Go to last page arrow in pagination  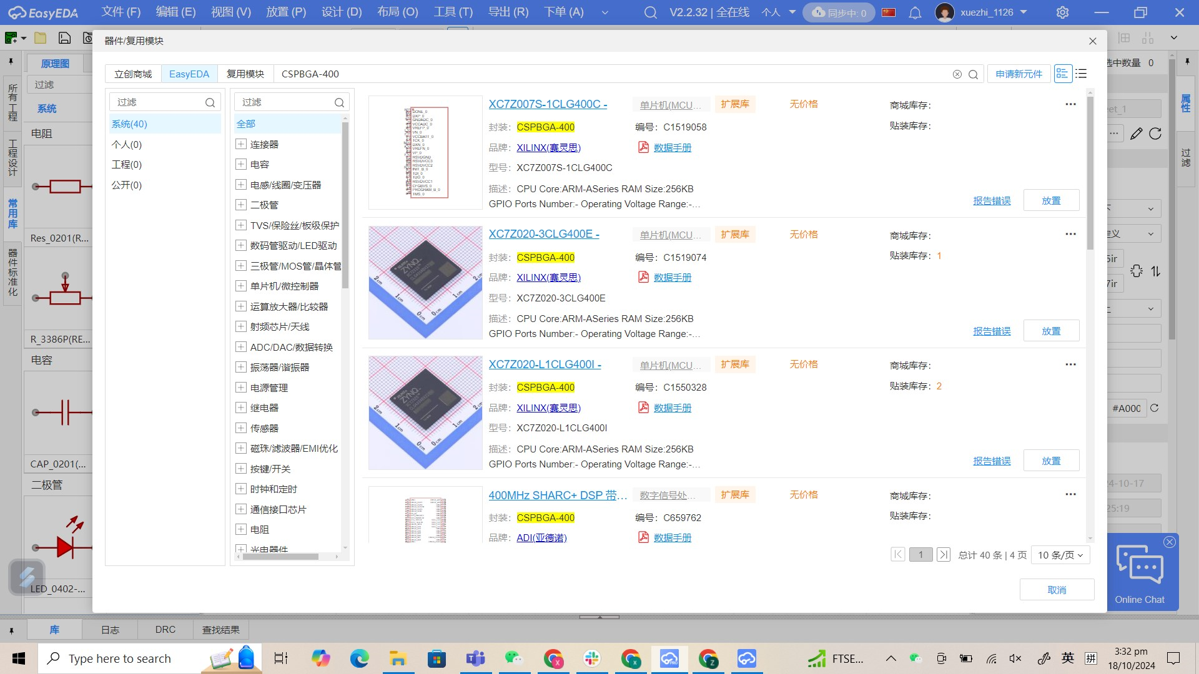(x=944, y=554)
